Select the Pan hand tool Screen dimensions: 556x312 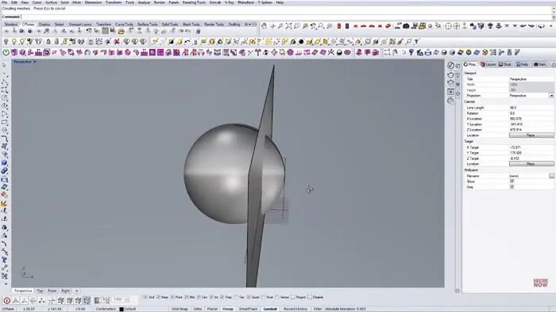coord(264,26)
